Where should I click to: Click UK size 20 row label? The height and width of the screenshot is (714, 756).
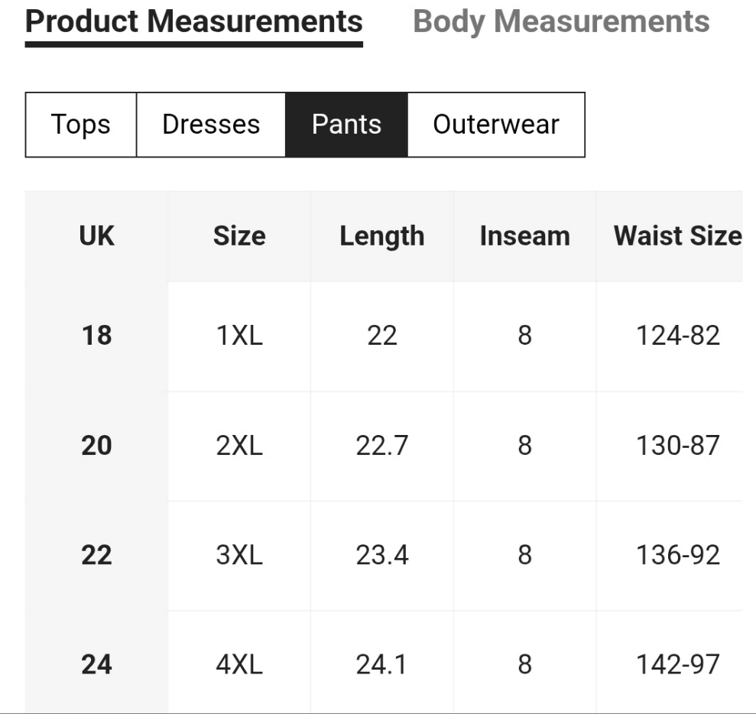[x=96, y=446]
